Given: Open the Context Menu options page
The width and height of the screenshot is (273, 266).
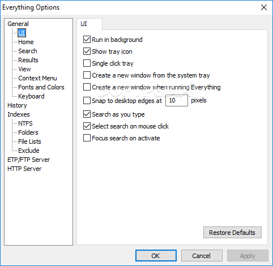Looking at the screenshot, I should point(37,78).
